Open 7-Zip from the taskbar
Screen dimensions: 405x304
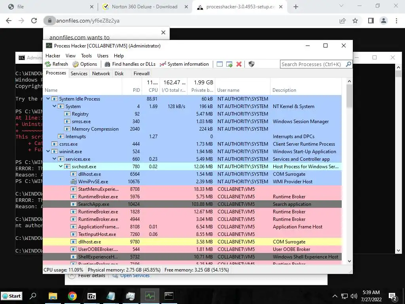coord(92,296)
